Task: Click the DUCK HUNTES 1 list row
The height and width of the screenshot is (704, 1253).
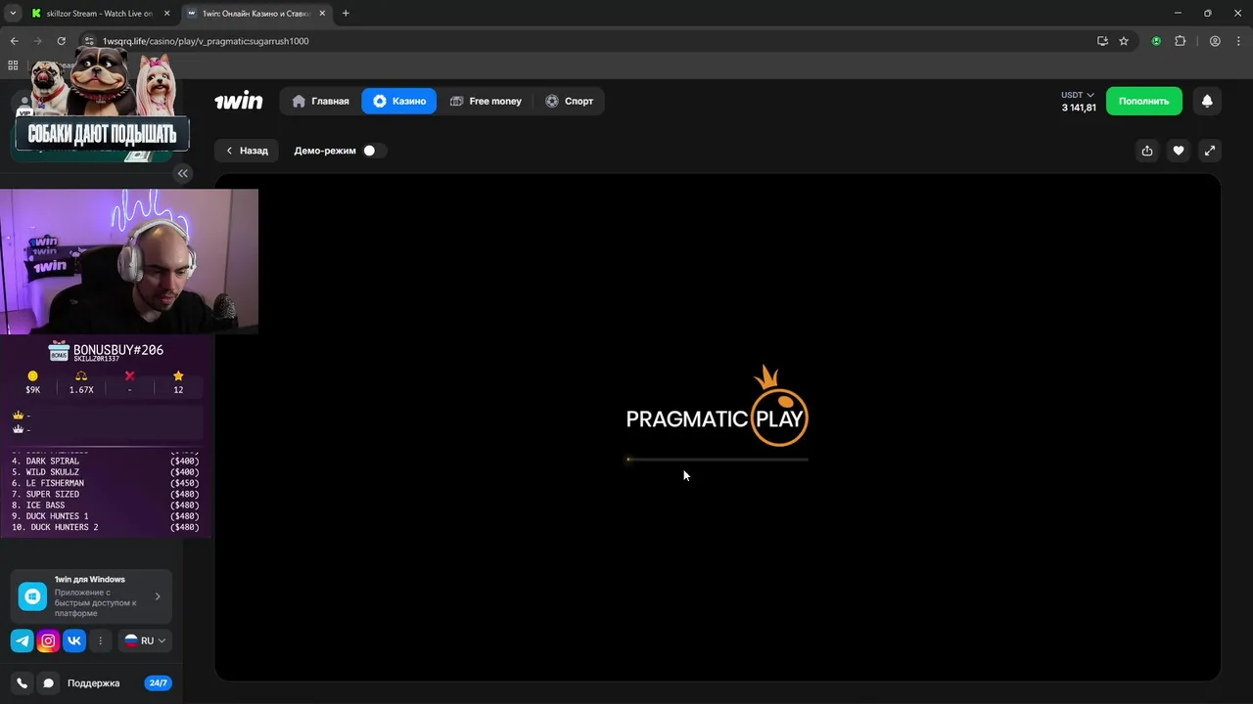Action: coord(106,516)
